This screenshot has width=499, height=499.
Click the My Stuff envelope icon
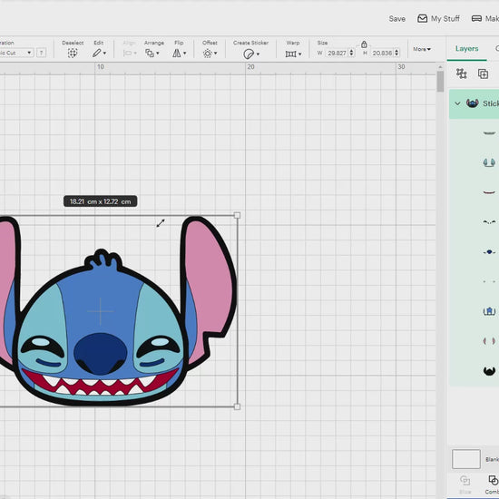tap(422, 19)
